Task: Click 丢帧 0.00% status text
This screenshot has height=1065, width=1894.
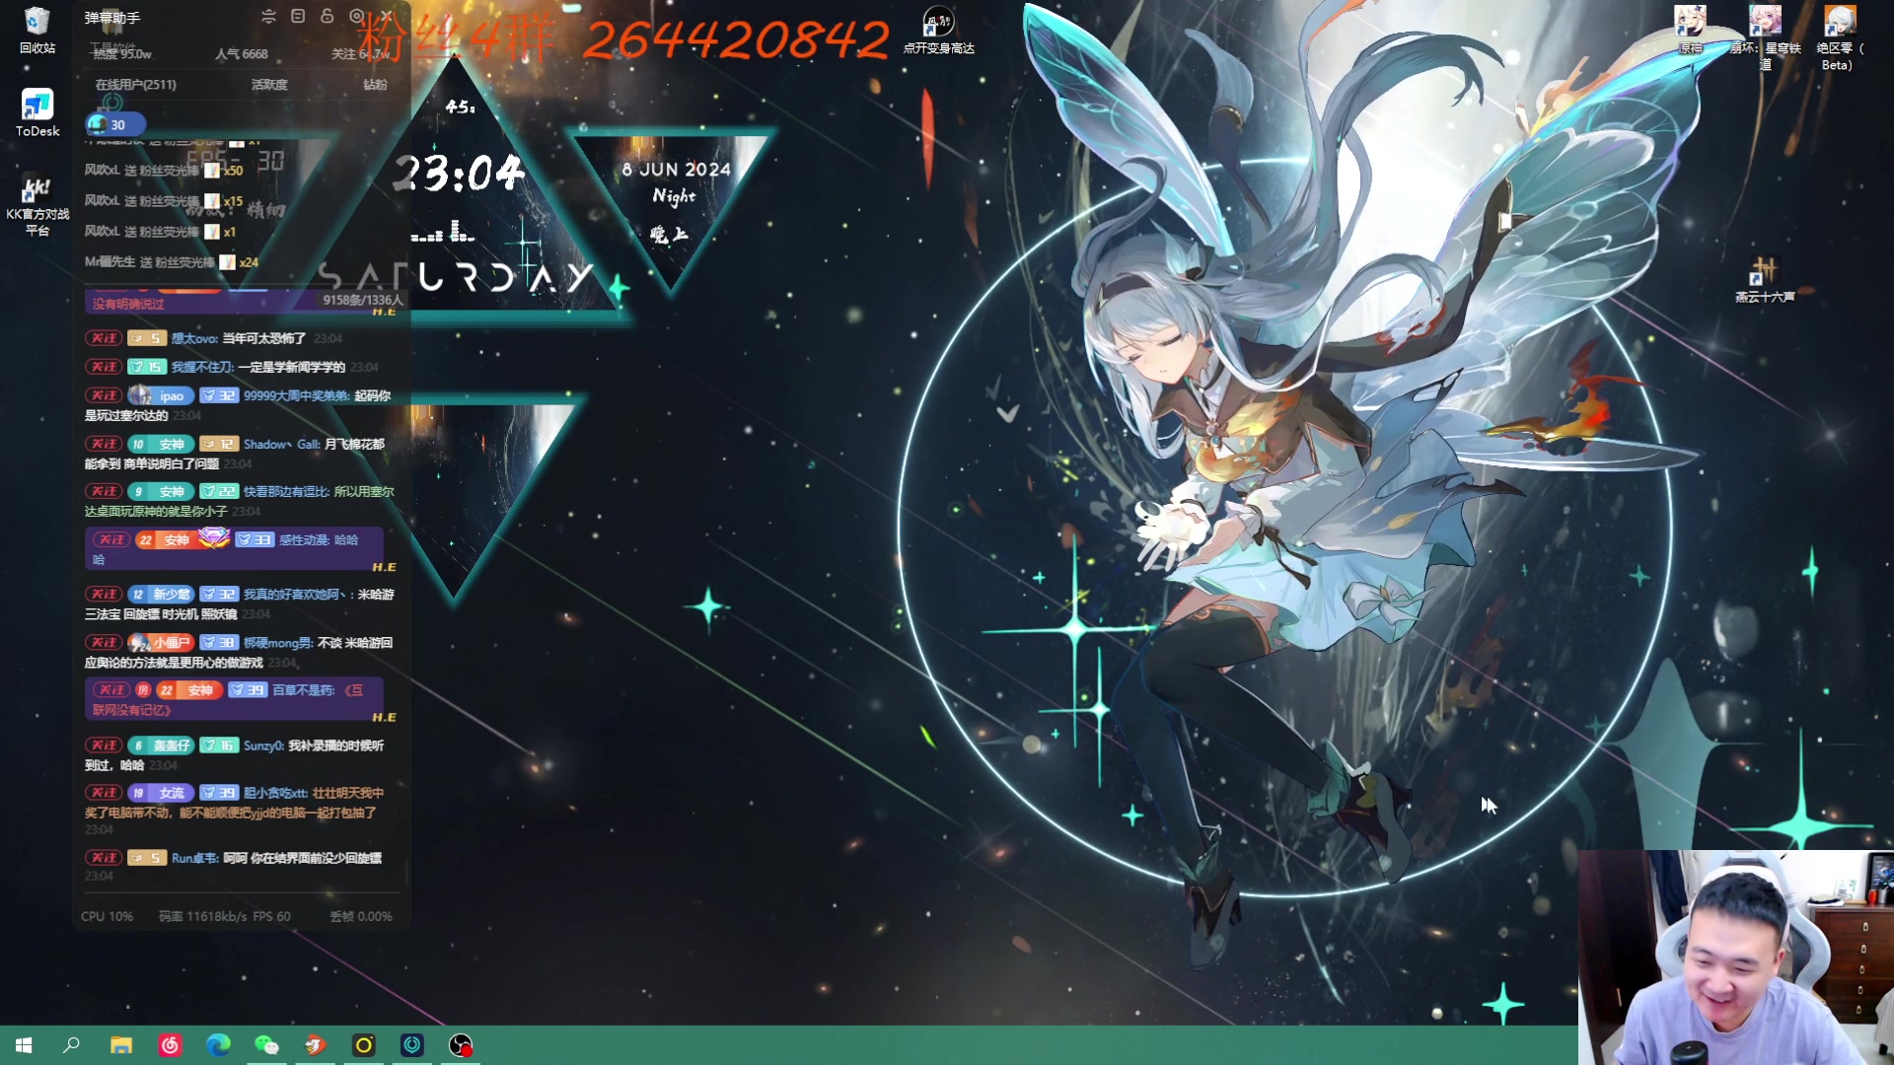Action: click(x=361, y=916)
